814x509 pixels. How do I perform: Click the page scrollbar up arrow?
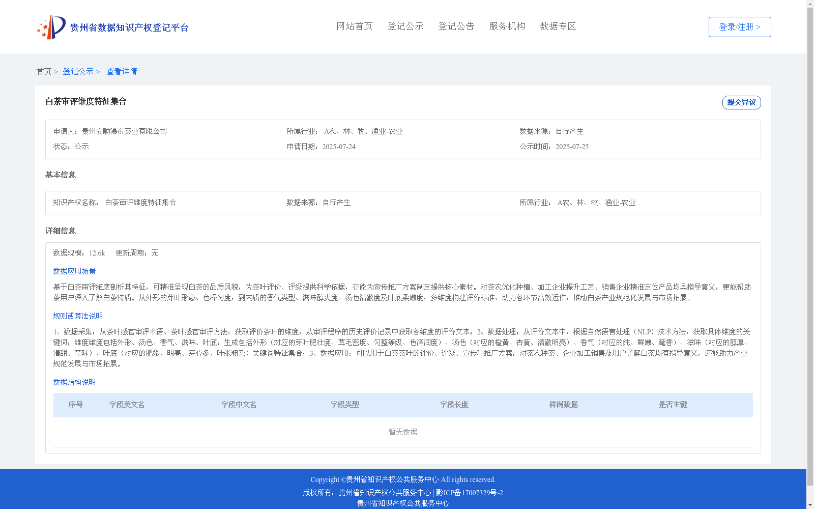tap(810, 4)
